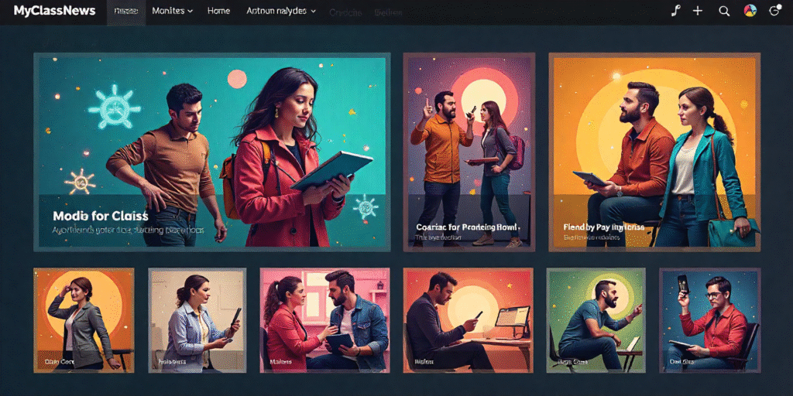This screenshot has height=396, width=793.
Task: Select the green-background seated man thumbnail
Action: (x=596, y=320)
